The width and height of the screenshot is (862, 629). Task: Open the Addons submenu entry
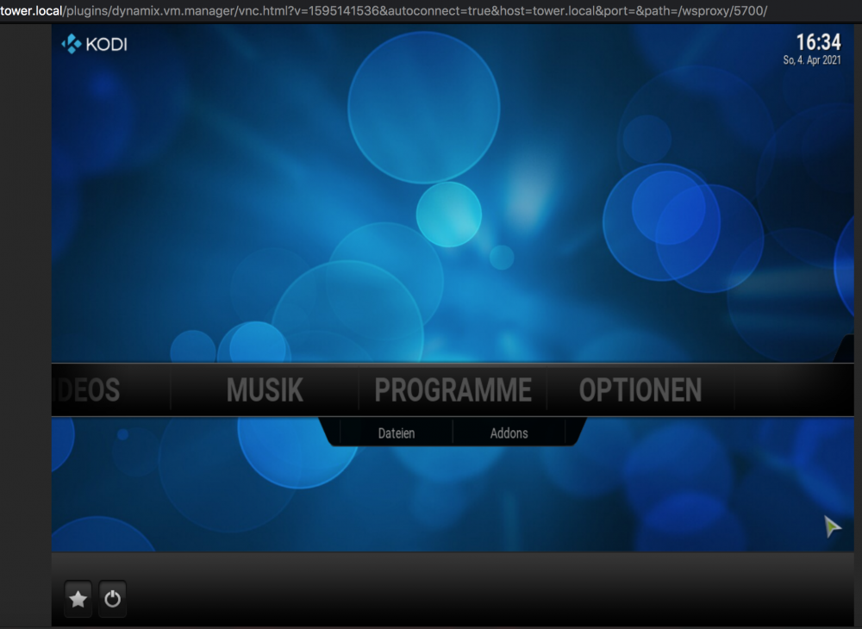(509, 433)
